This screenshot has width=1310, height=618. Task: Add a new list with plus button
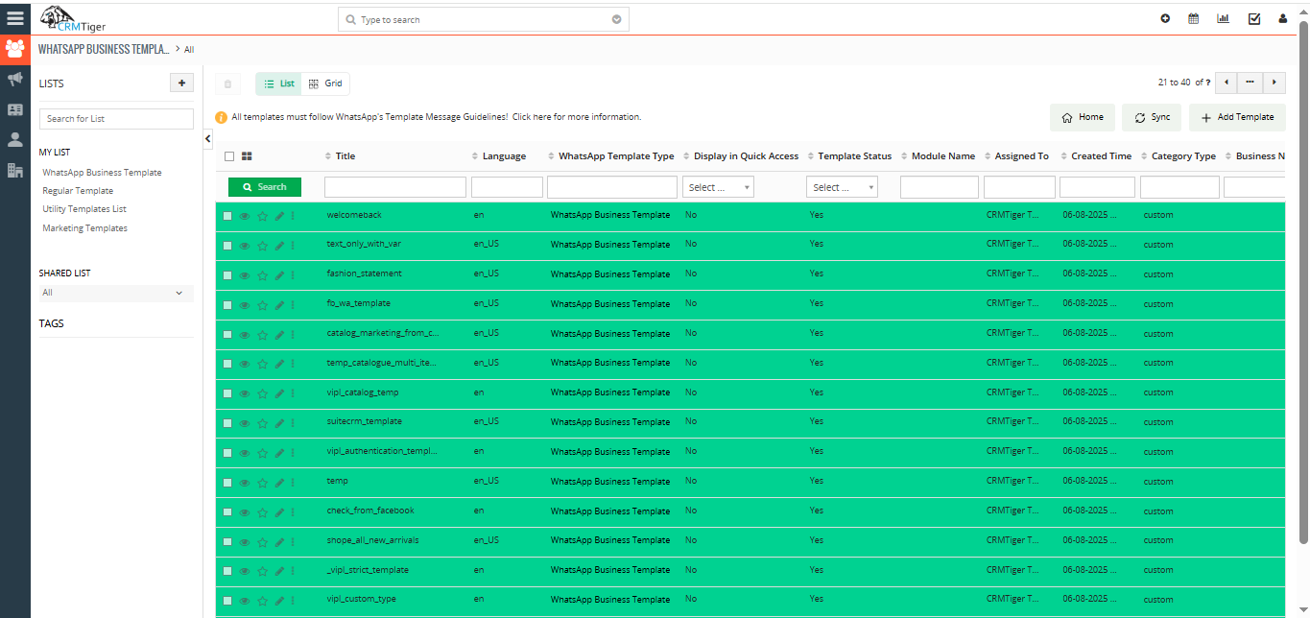181,83
